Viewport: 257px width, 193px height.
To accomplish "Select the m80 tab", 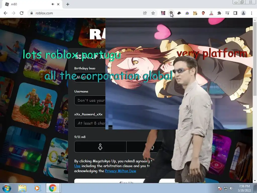I will point(32,4).
